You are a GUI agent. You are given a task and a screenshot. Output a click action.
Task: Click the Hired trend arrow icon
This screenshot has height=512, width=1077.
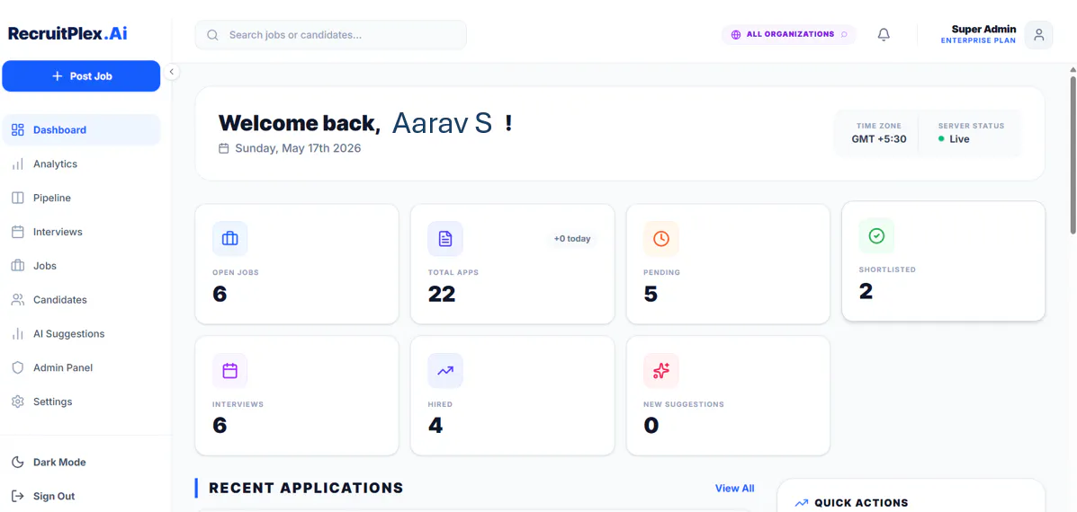click(x=445, y=371)
